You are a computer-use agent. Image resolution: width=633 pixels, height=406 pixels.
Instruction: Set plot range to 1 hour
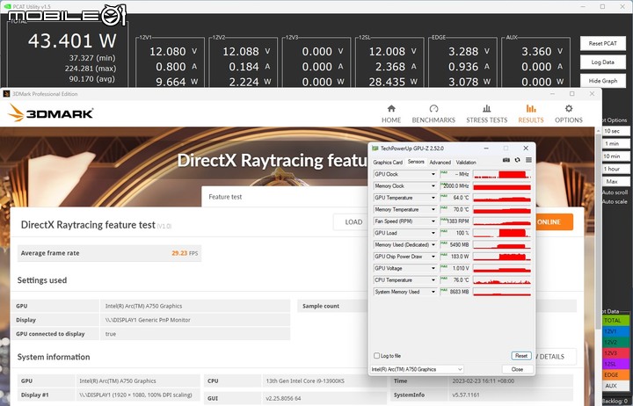[615, 169]
